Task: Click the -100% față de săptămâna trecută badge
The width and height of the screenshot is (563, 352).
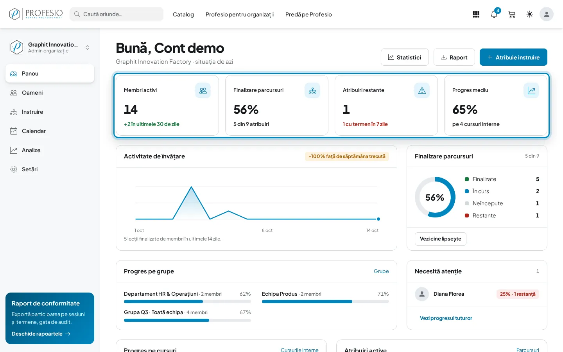Action: pyautogui.click(x=347, y=156)
